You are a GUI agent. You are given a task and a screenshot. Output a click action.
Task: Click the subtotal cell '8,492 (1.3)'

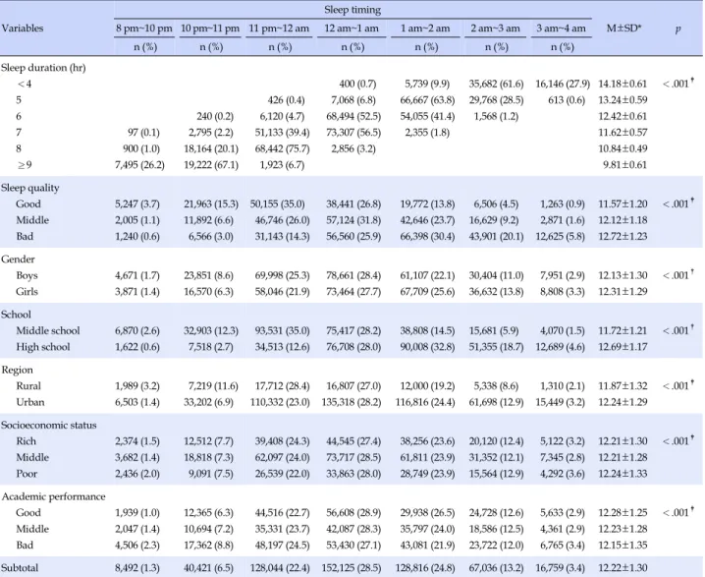137,568
